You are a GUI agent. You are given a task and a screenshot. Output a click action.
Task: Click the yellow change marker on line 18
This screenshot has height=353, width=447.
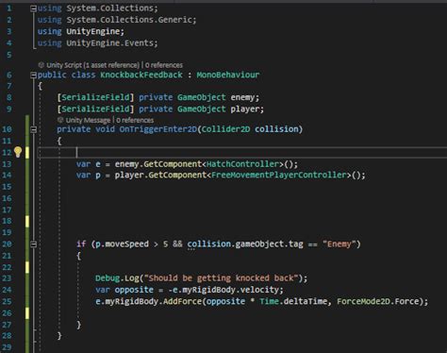[27, 221]
